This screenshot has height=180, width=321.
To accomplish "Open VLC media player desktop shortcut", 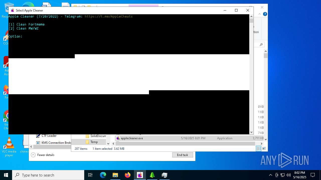I will tap(9, 147).
